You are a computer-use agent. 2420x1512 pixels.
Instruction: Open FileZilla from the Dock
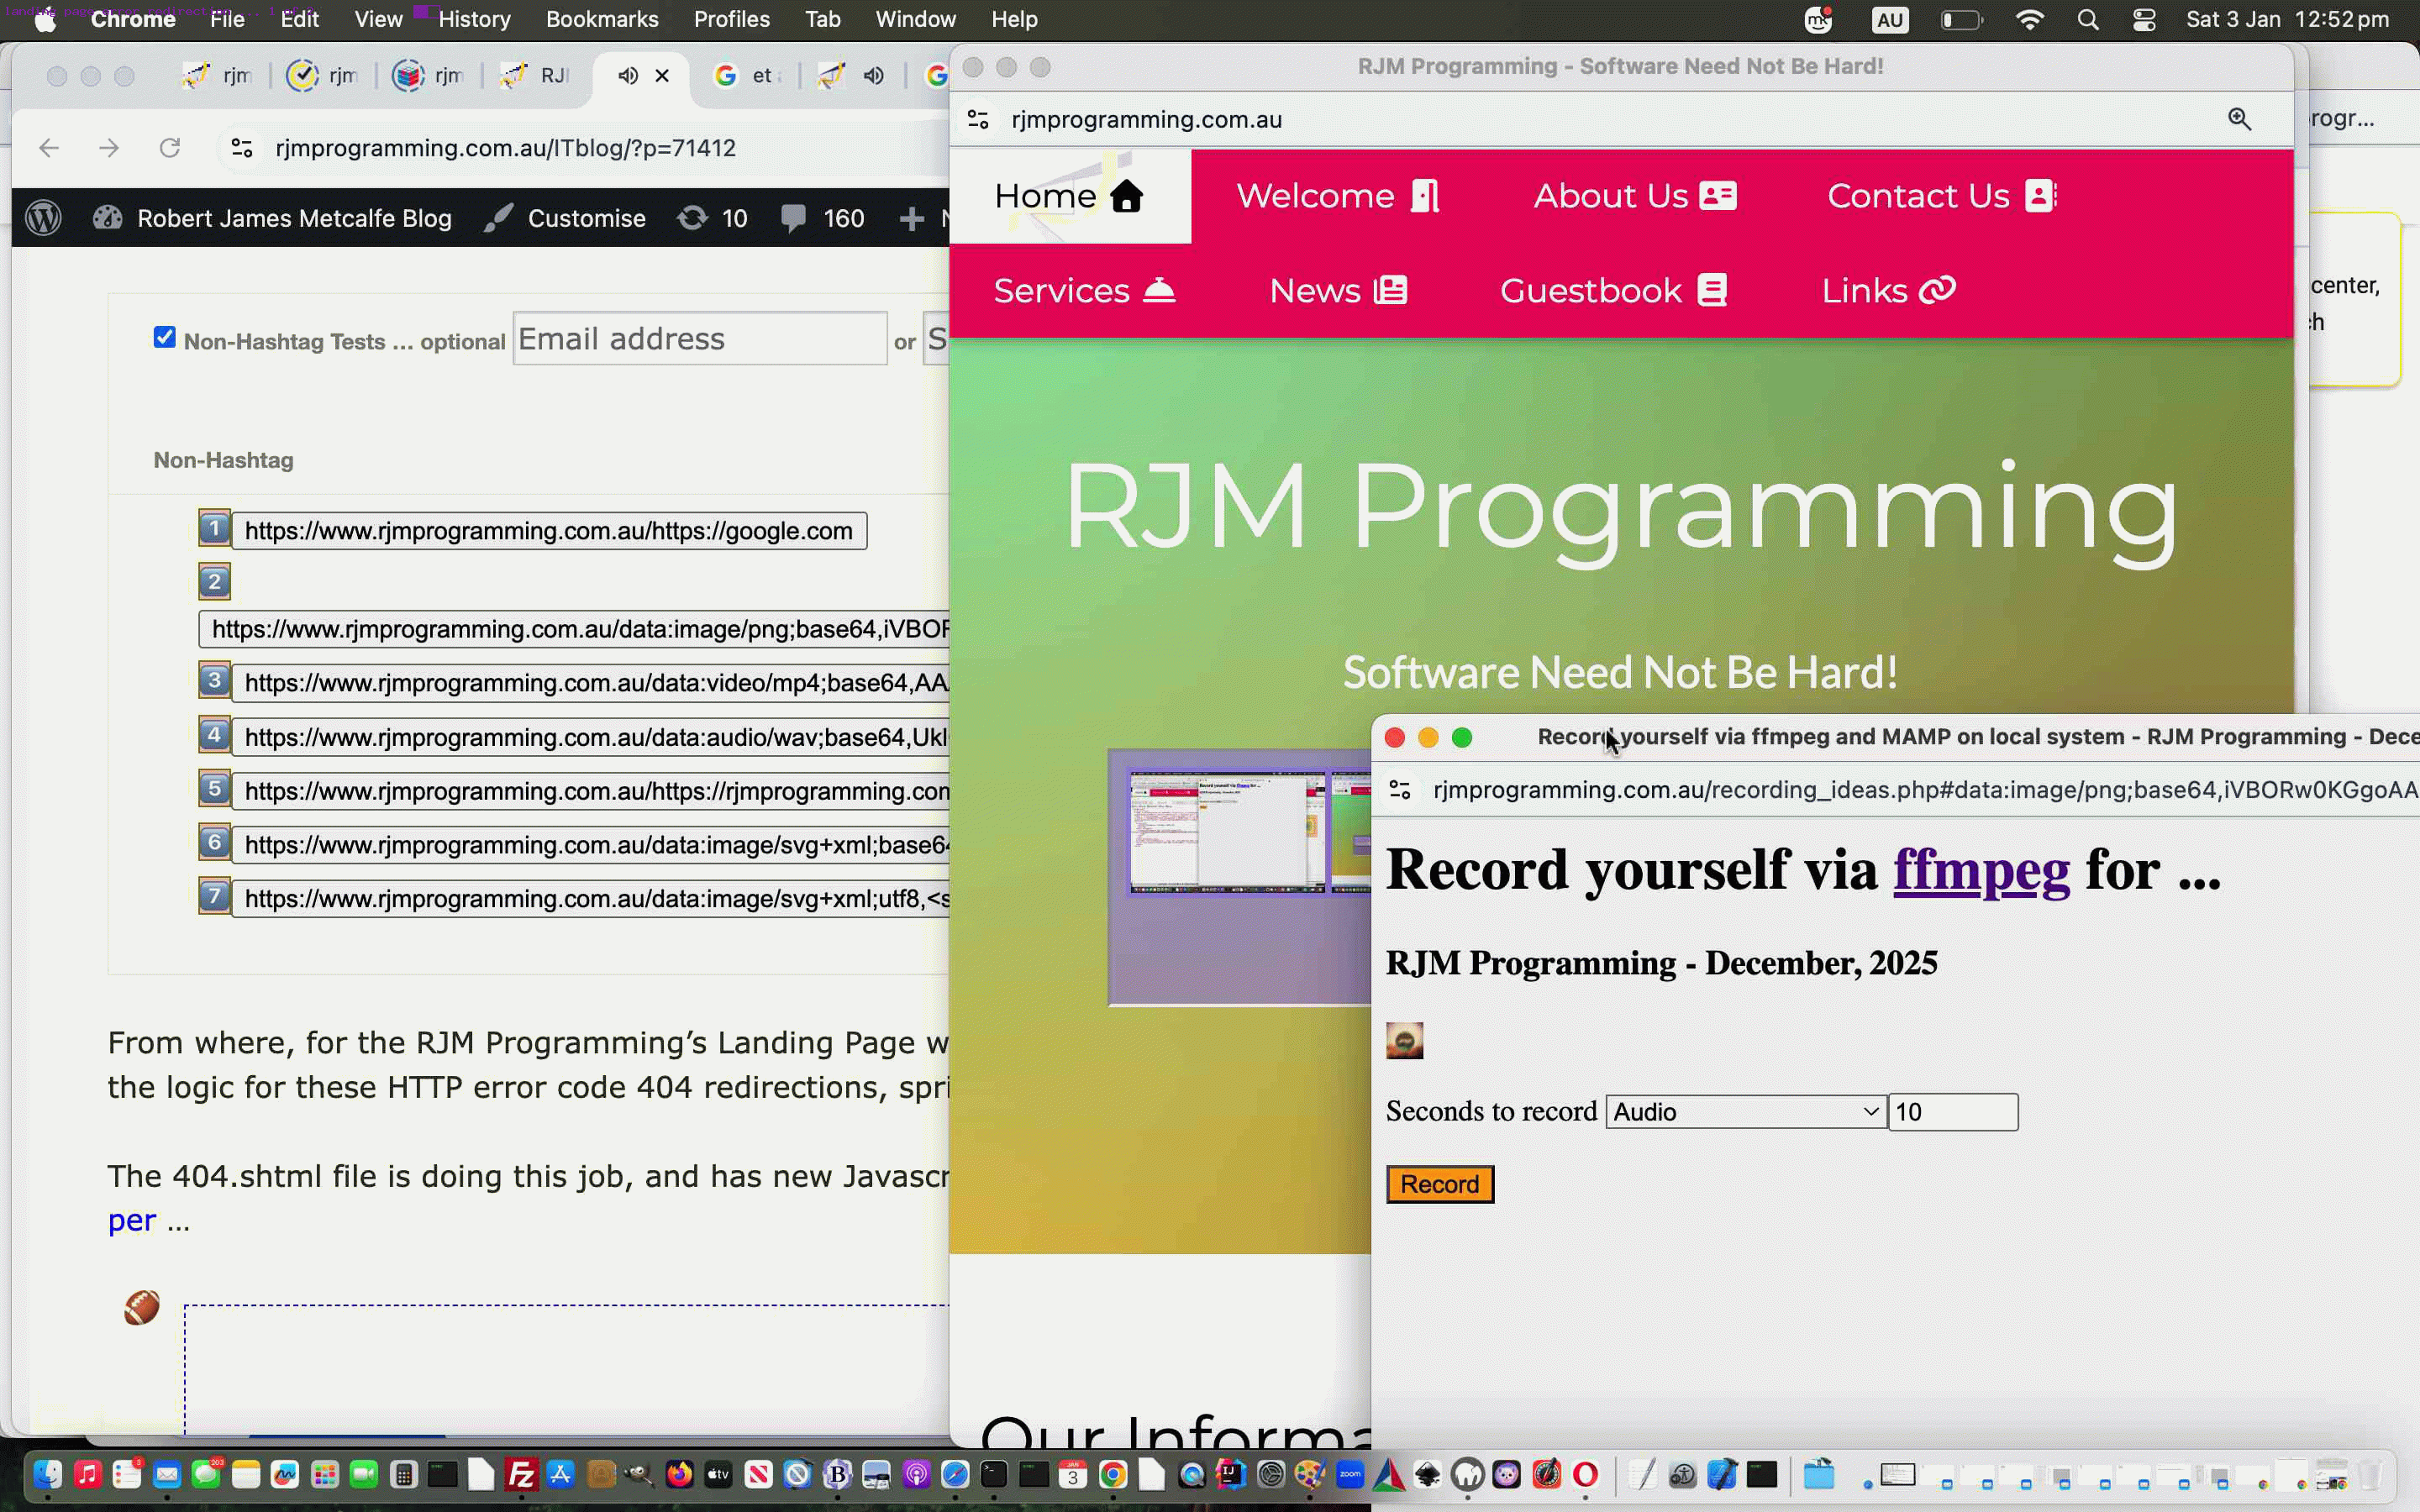pos(522,1473)
